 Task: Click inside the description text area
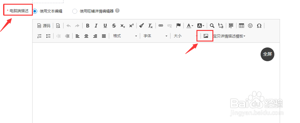[156, 83]
